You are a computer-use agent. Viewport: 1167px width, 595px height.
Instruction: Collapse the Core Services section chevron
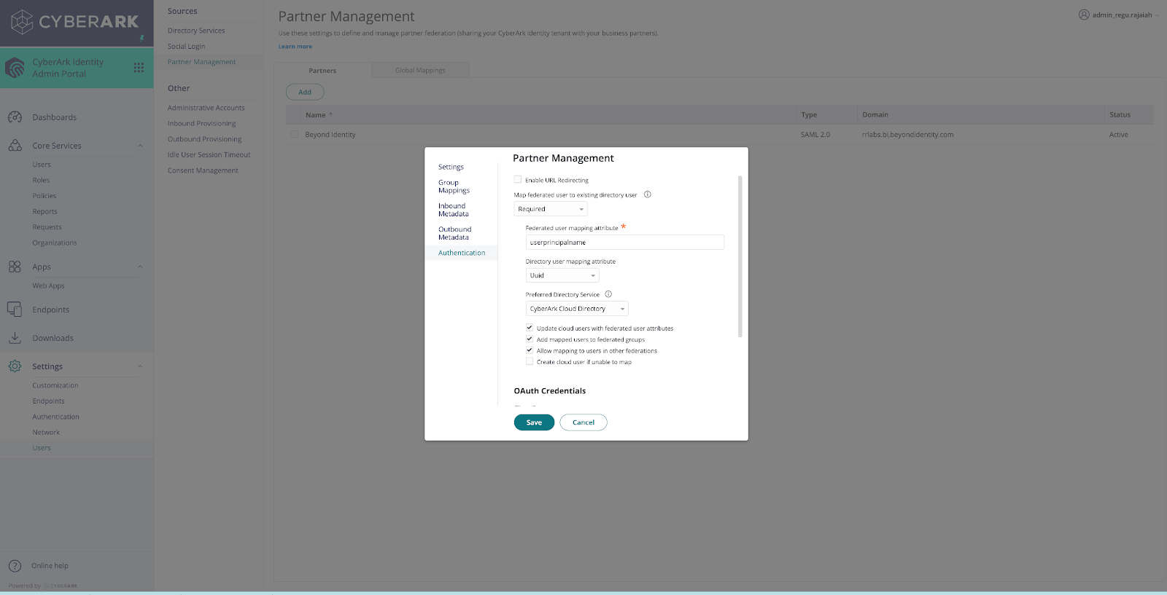(x=140, y=146)
